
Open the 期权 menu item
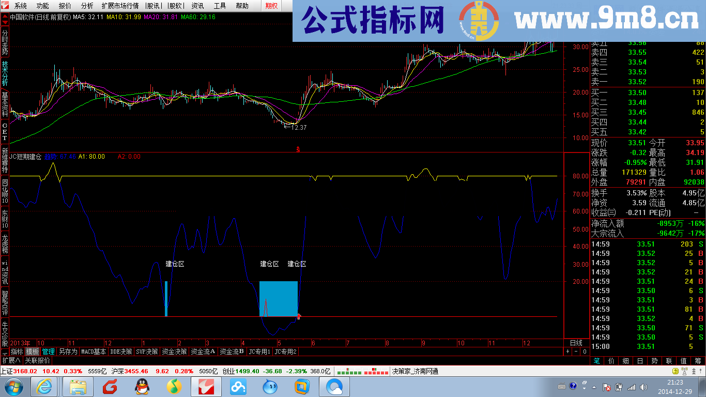(x=271, y=5)
